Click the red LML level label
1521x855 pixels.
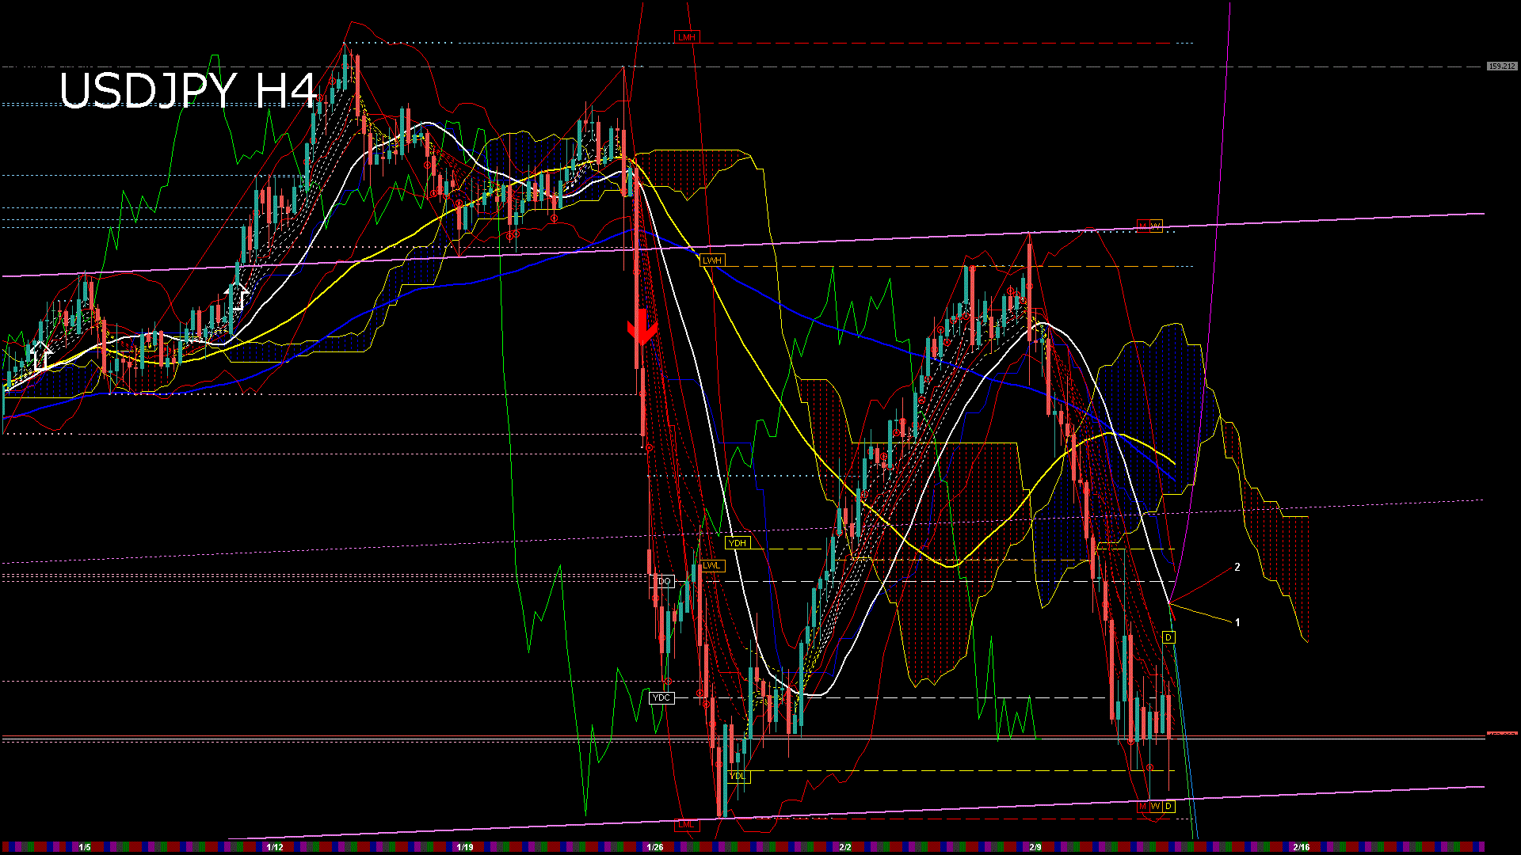click(686, 824)
